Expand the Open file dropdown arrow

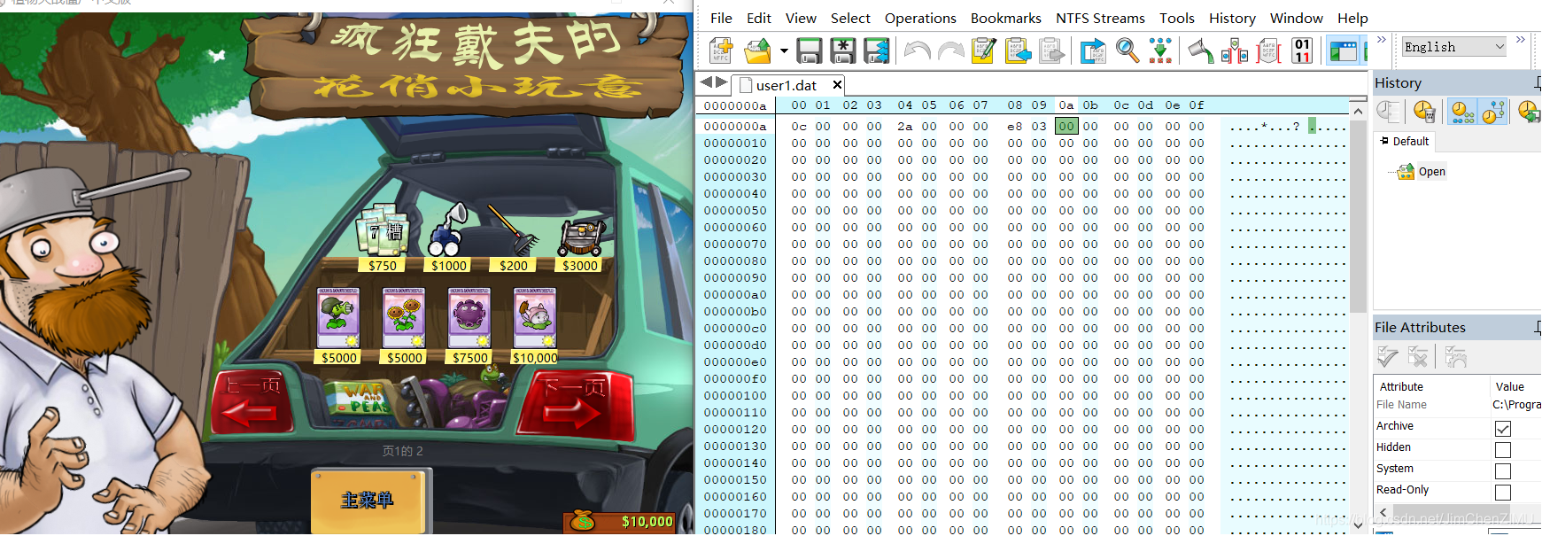(x=784, y=51)
